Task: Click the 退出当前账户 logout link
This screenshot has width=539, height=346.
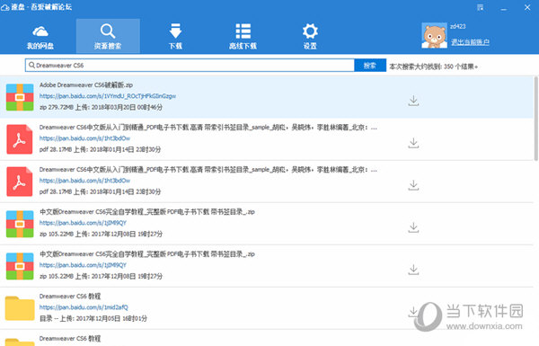Action: 470,42
